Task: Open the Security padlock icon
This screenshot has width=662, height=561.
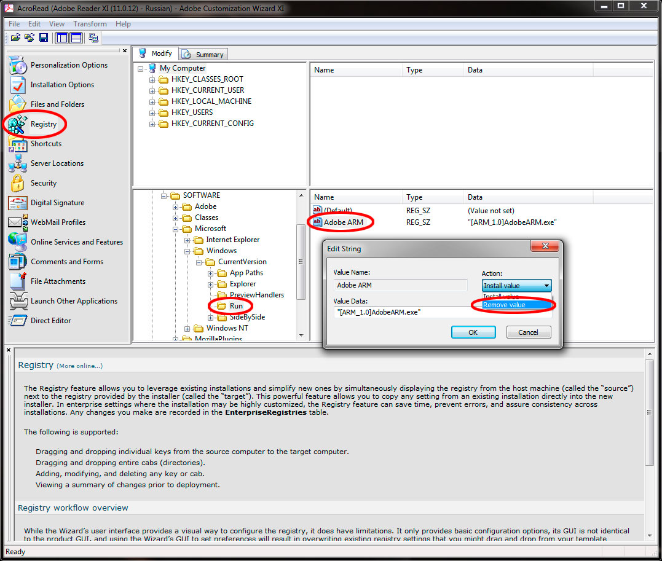Action: pos(18,183)
